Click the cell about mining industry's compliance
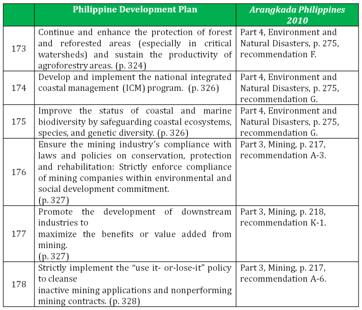The image size is (362, 310). coord(135,172)
